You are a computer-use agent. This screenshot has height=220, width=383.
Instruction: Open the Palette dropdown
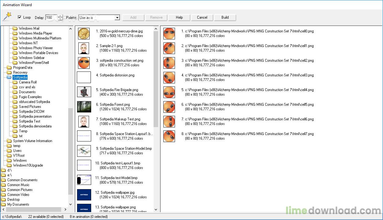tap(117, 18)
